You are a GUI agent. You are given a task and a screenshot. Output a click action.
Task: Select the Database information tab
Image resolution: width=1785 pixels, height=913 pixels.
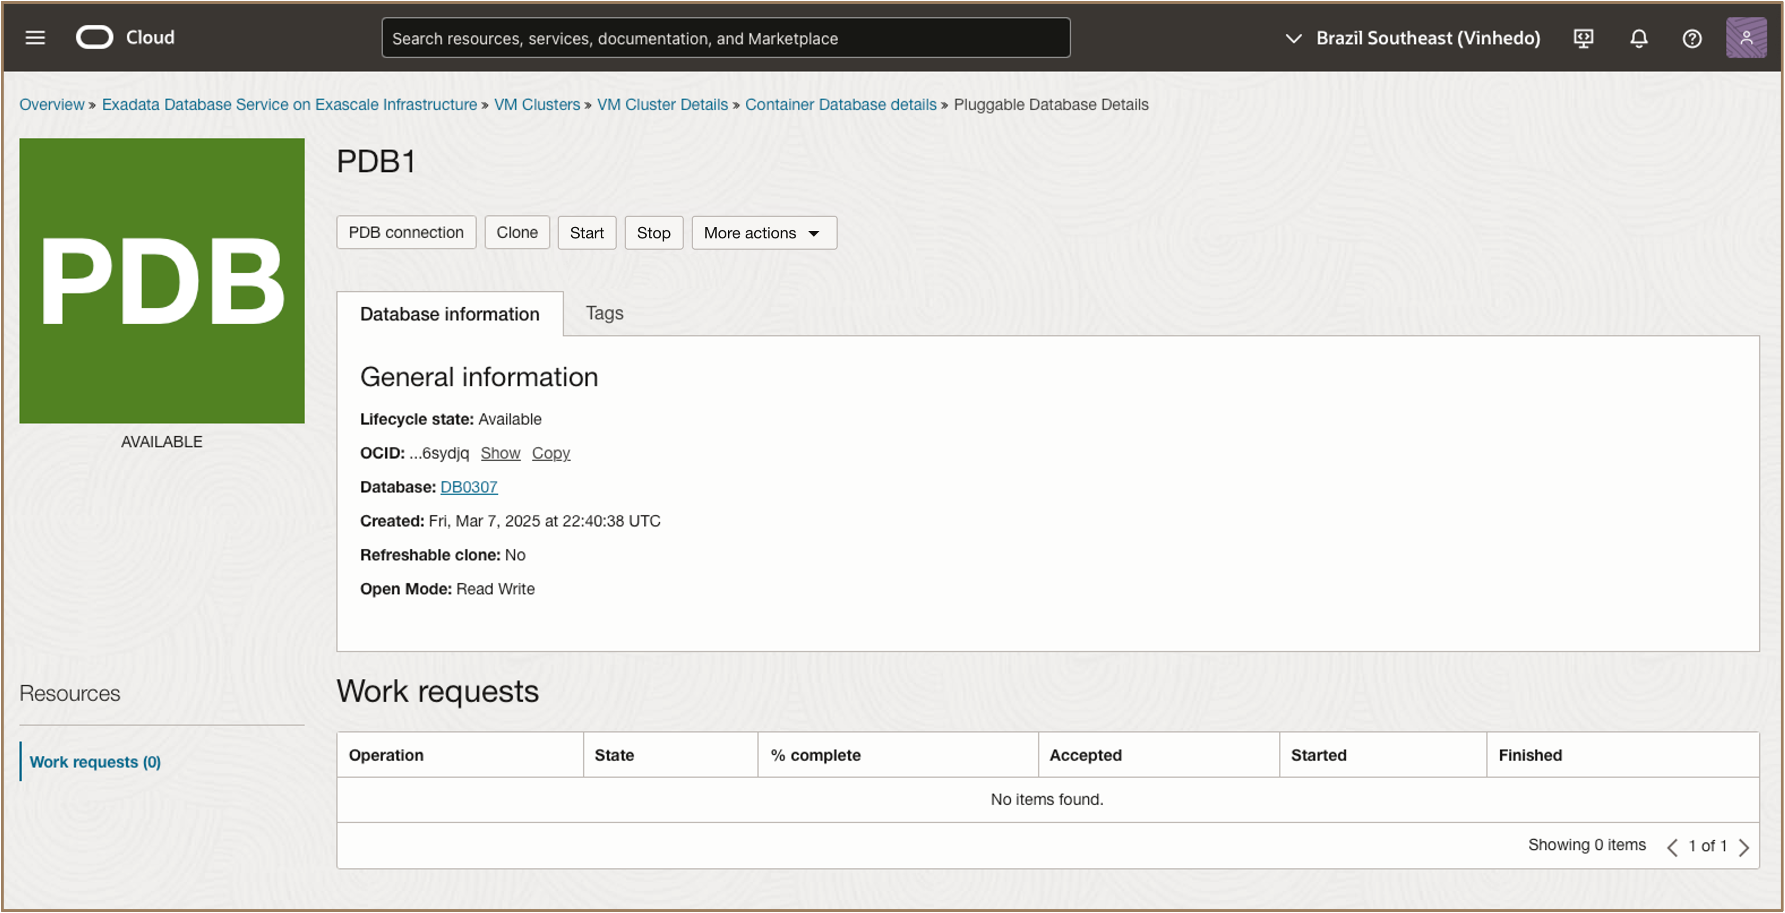(x=450, y=314)
